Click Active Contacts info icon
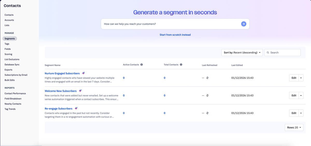Image resolution: width=311 pixels, height=146 pixels. [142, 65]
